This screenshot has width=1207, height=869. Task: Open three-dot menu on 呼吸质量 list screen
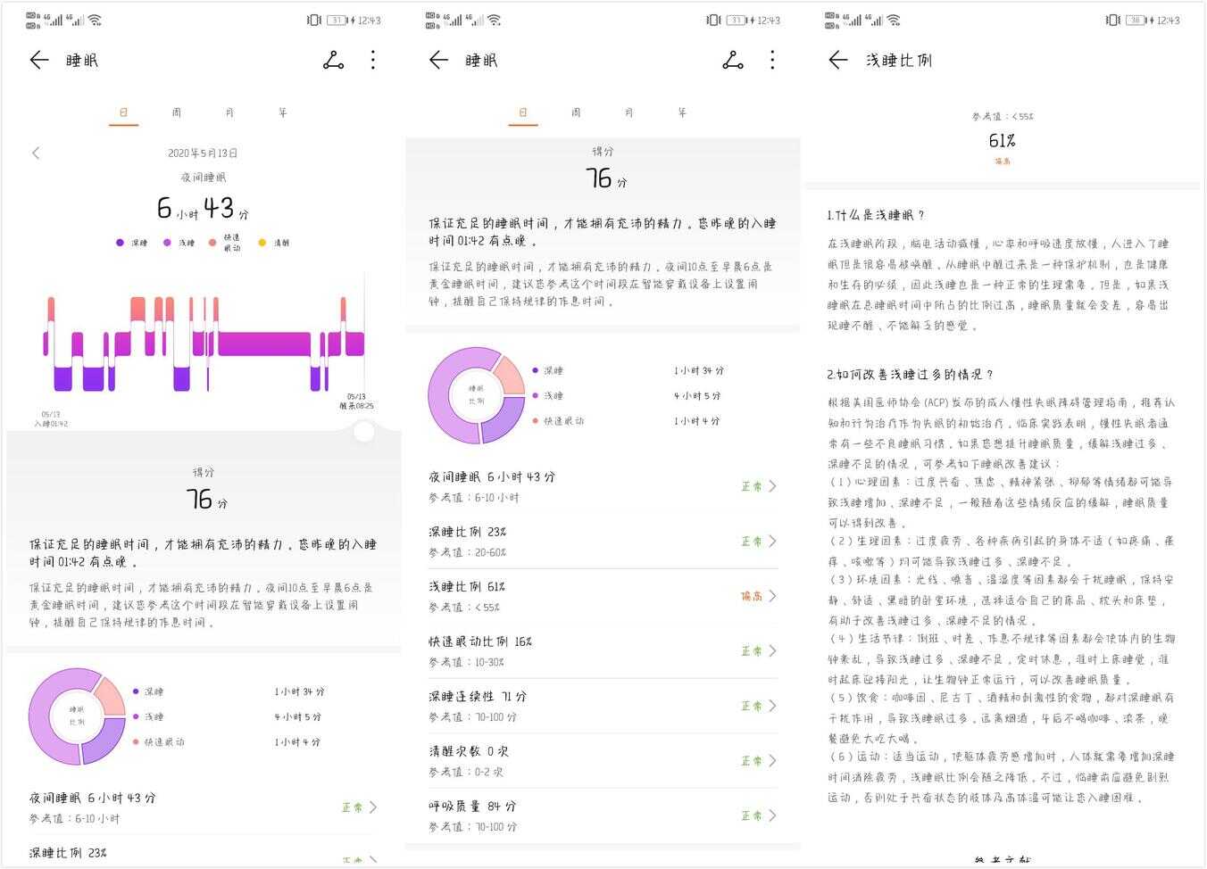[x=772, y=60]
